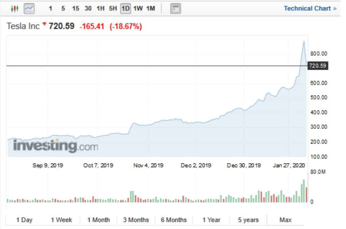Click the price peak on the chart line
346x229 pixels.
(x=304, y=41)
